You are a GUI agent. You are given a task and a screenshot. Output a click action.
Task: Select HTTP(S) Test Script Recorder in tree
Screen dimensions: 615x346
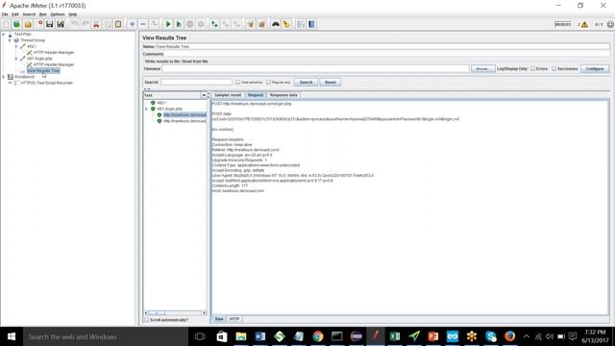pos(47,83)
